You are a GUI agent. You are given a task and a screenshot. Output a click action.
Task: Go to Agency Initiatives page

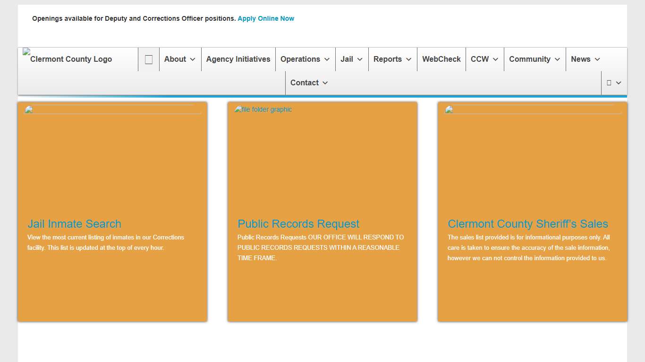pos(238,59)
